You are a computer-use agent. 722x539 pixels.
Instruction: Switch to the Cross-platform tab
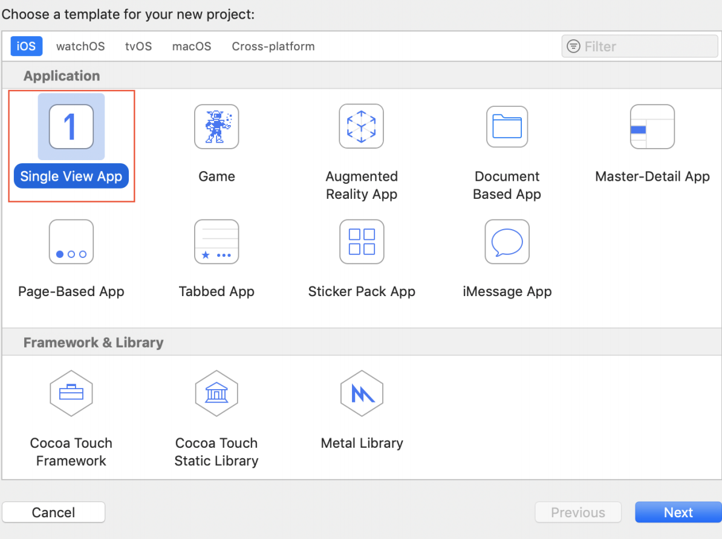(x=273, y=46)
